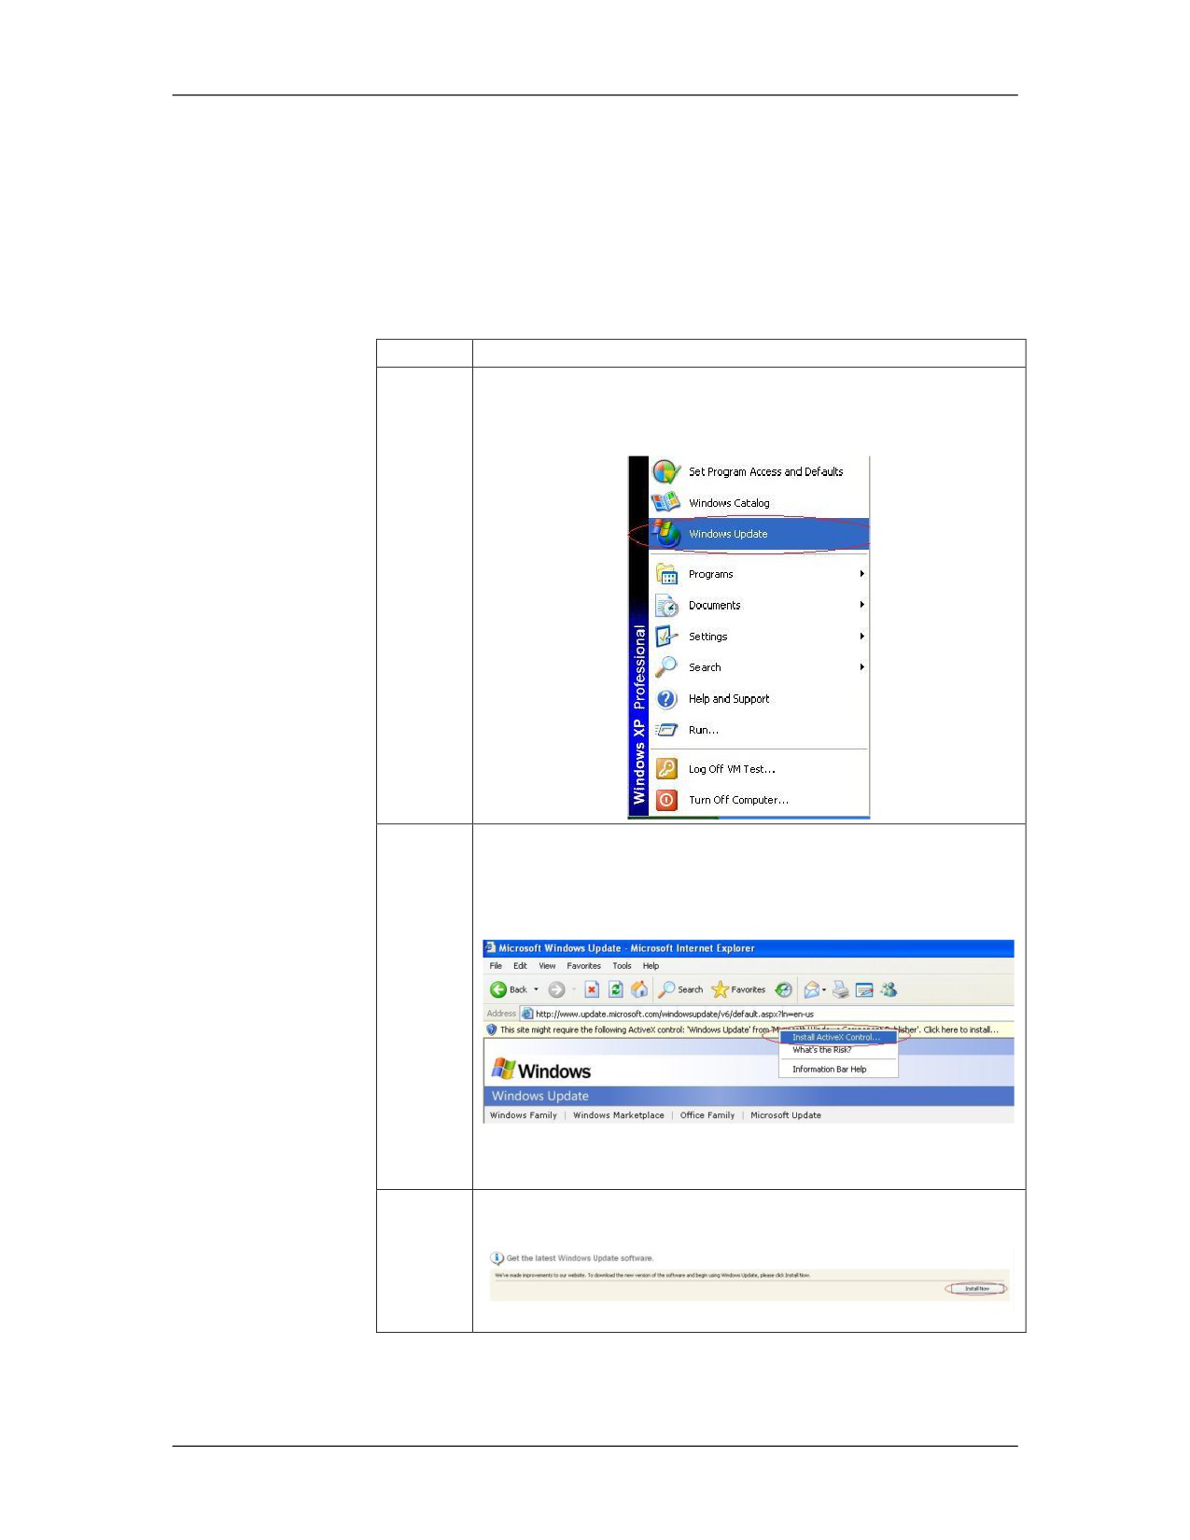Image resolution: width=1190 pixels, height=1540 pixels.
Task: Click the Search toolbar button
Action: pyautogui.click(x=680, y=989)
